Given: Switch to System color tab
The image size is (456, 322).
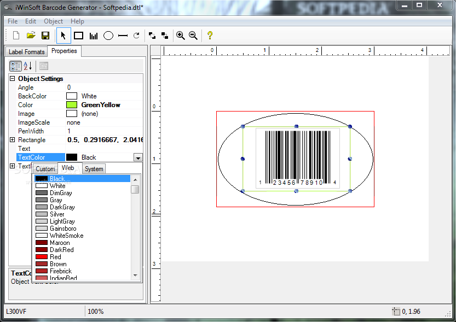Looking at the screenshot, I should coord(94,169).
